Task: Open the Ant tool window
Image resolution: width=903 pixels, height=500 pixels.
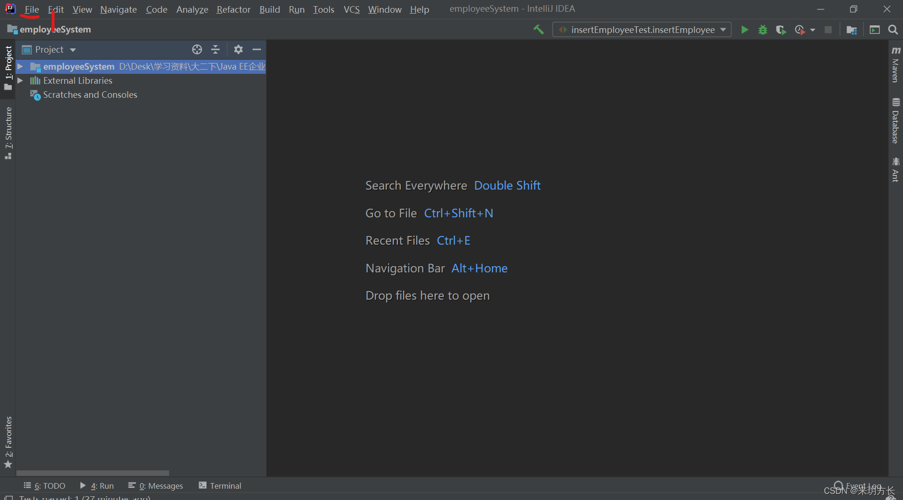Action: (x=895, y=170)
